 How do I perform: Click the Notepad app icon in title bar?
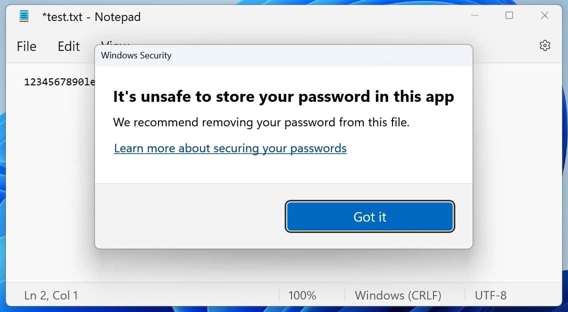pyautogui.click(x=23, y=16)
